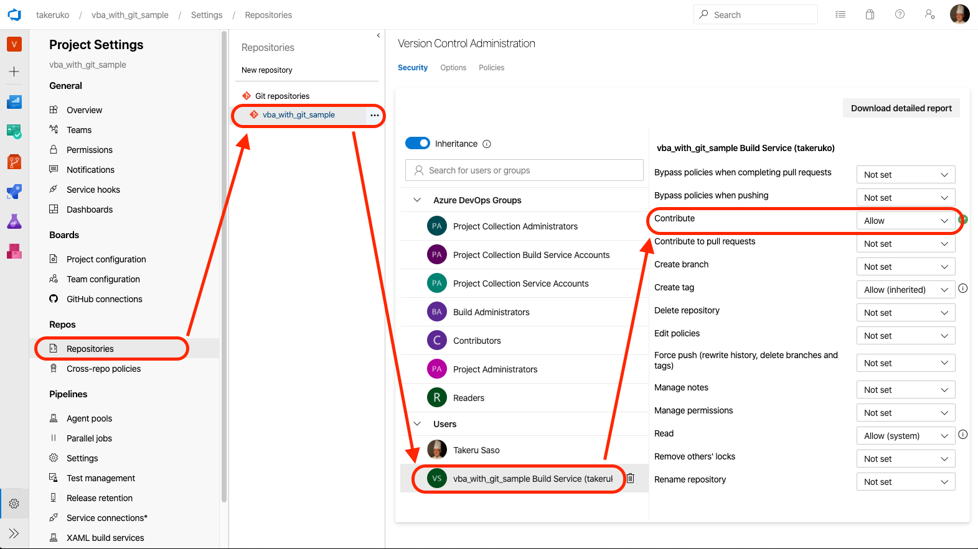Screen dimensions: 978x549
Task: Open the Repos icon in the left rail
Action: coord(14,162)
